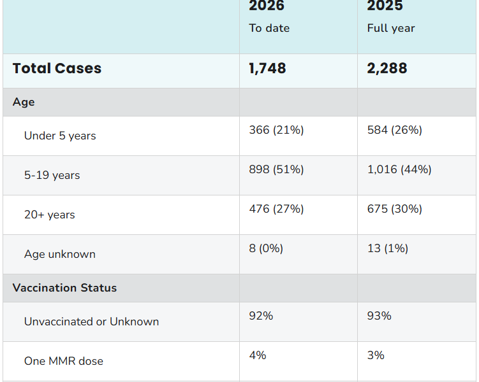This screenshot has height=382, width=479.
Task: Click the 20+ years row label
Action: pos(50,215)
